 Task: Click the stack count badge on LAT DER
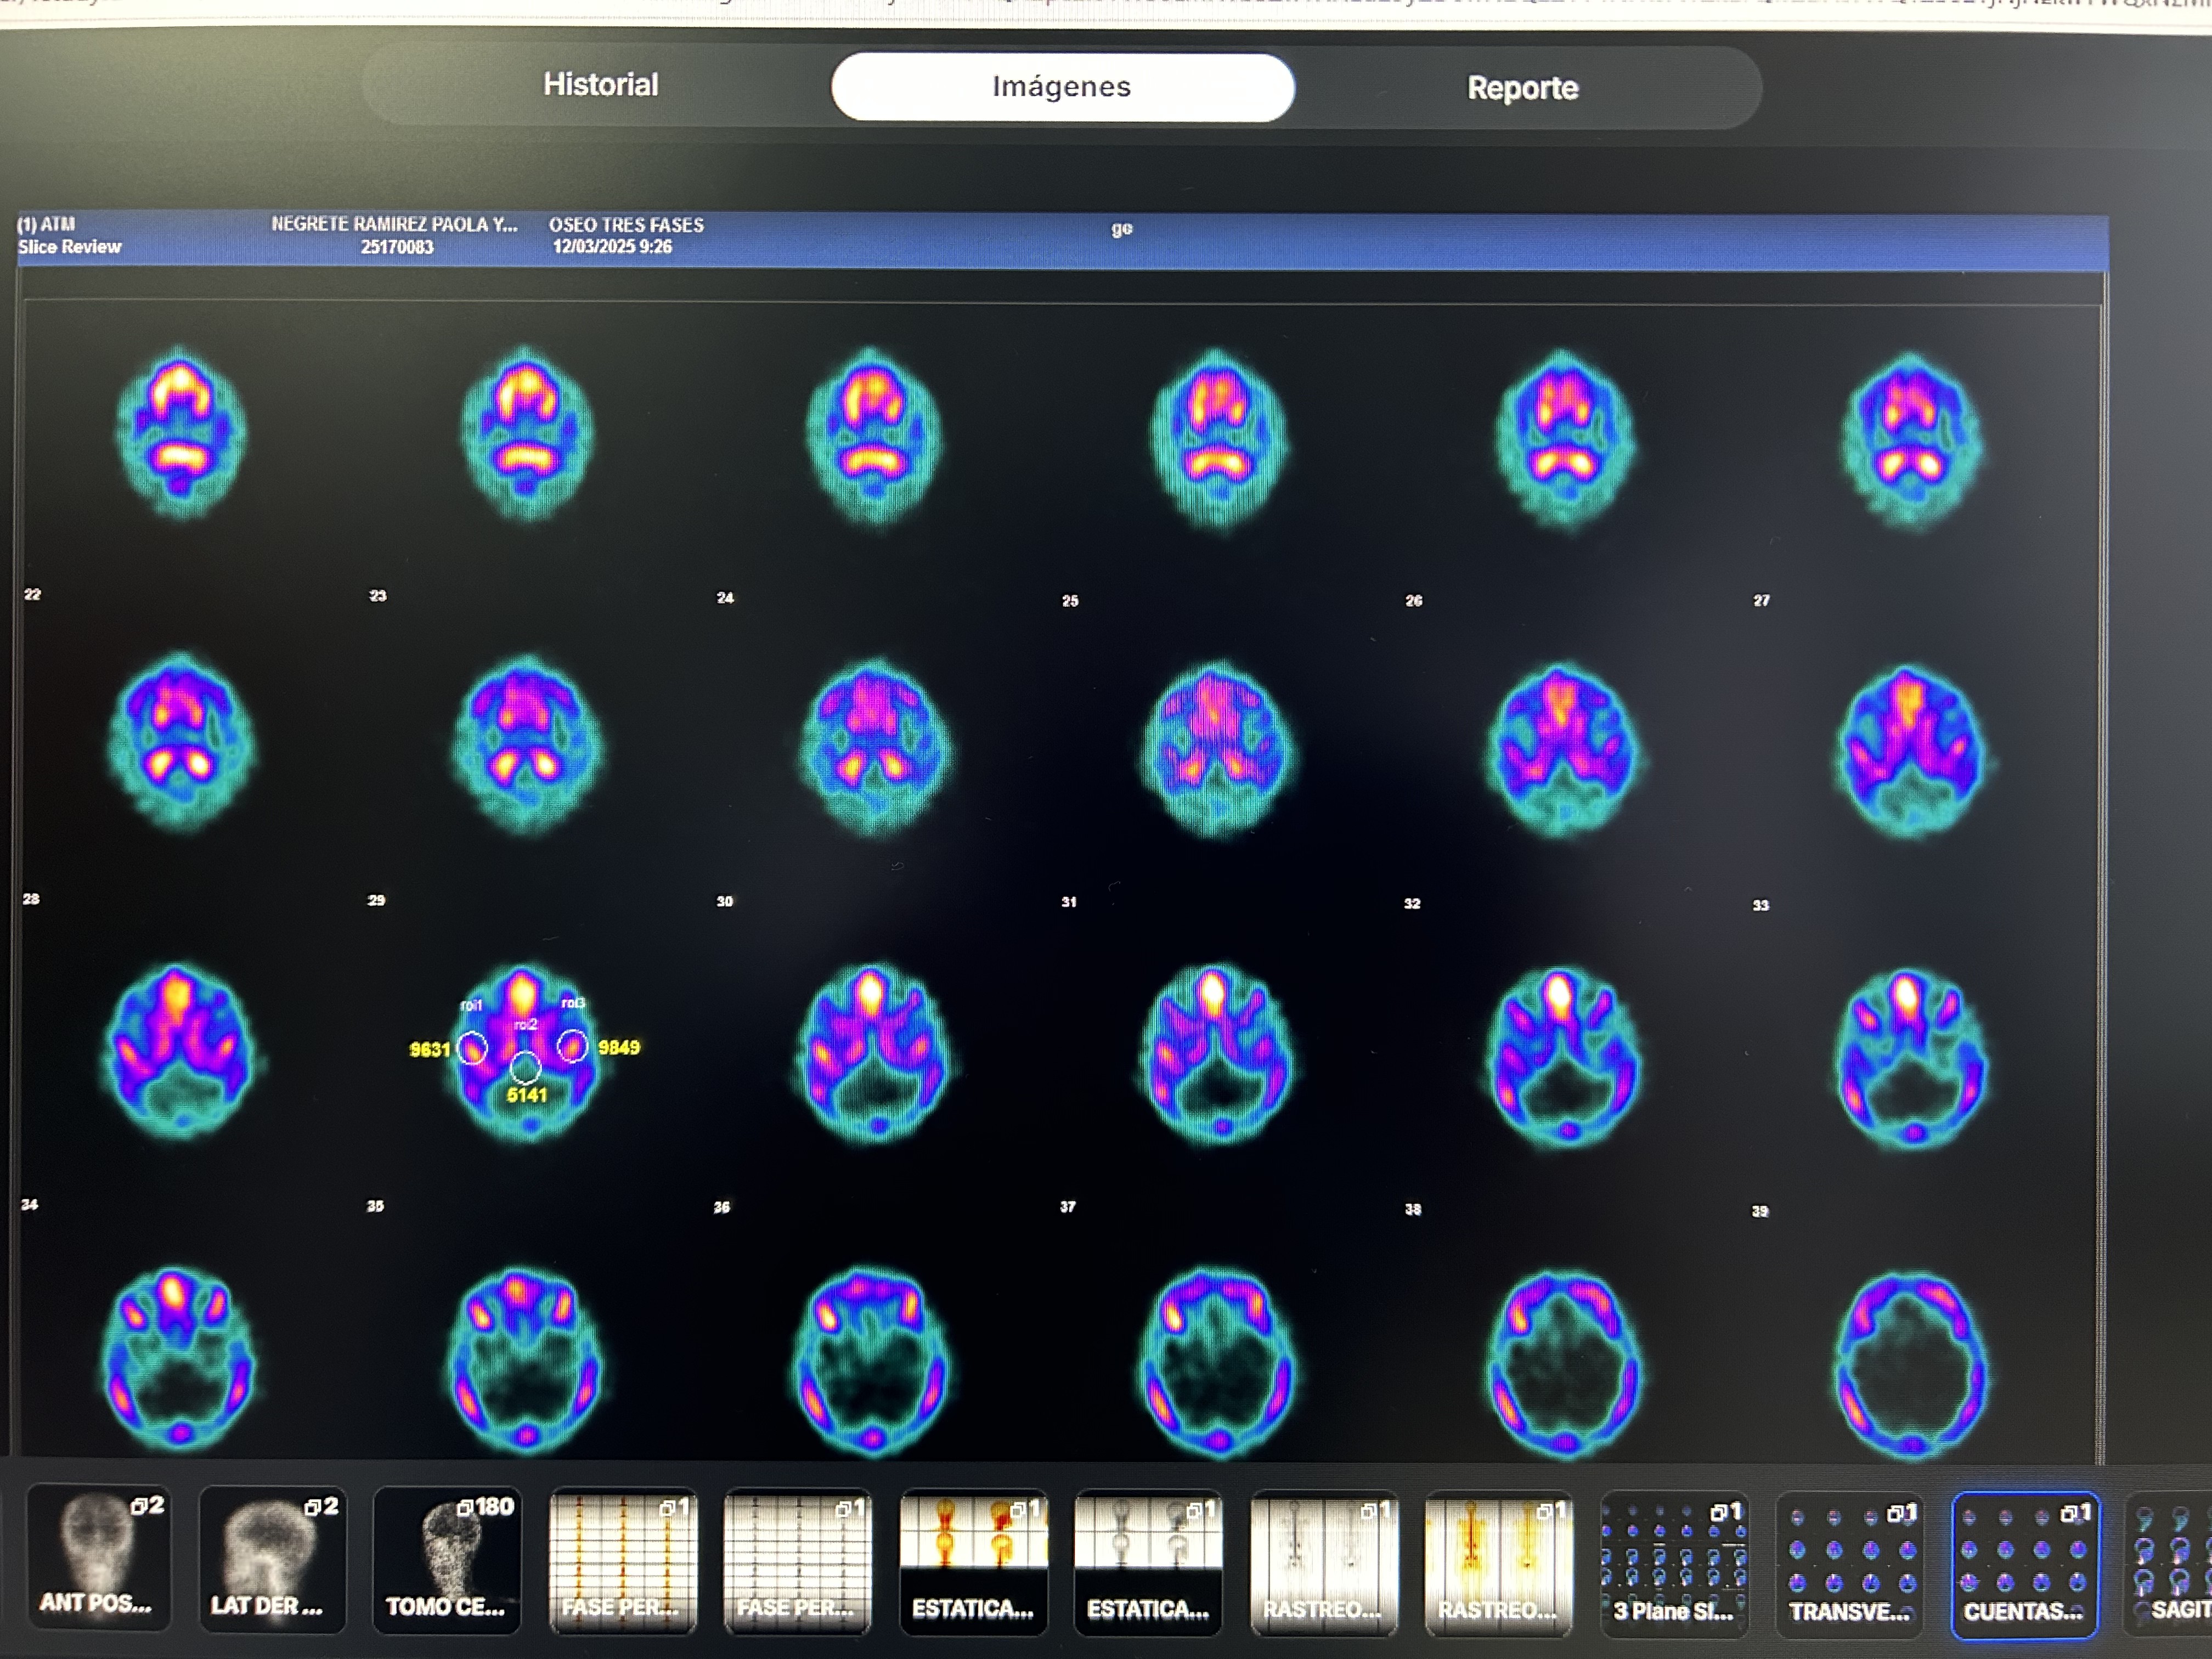coord(321,1506)
